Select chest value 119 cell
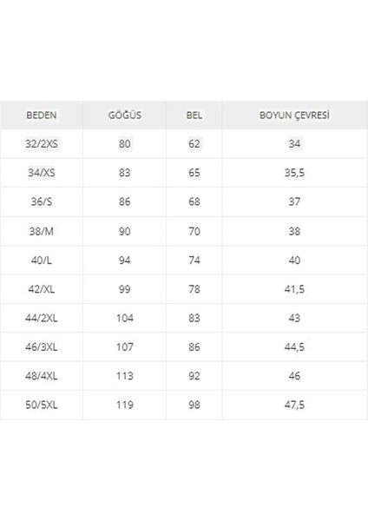The width and height of the screenshot is (368, 521). (125, 405)
